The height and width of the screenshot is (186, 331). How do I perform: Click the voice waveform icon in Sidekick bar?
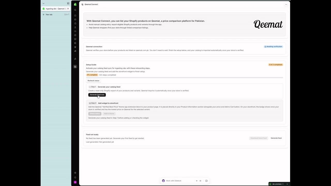tap(200, 181)
